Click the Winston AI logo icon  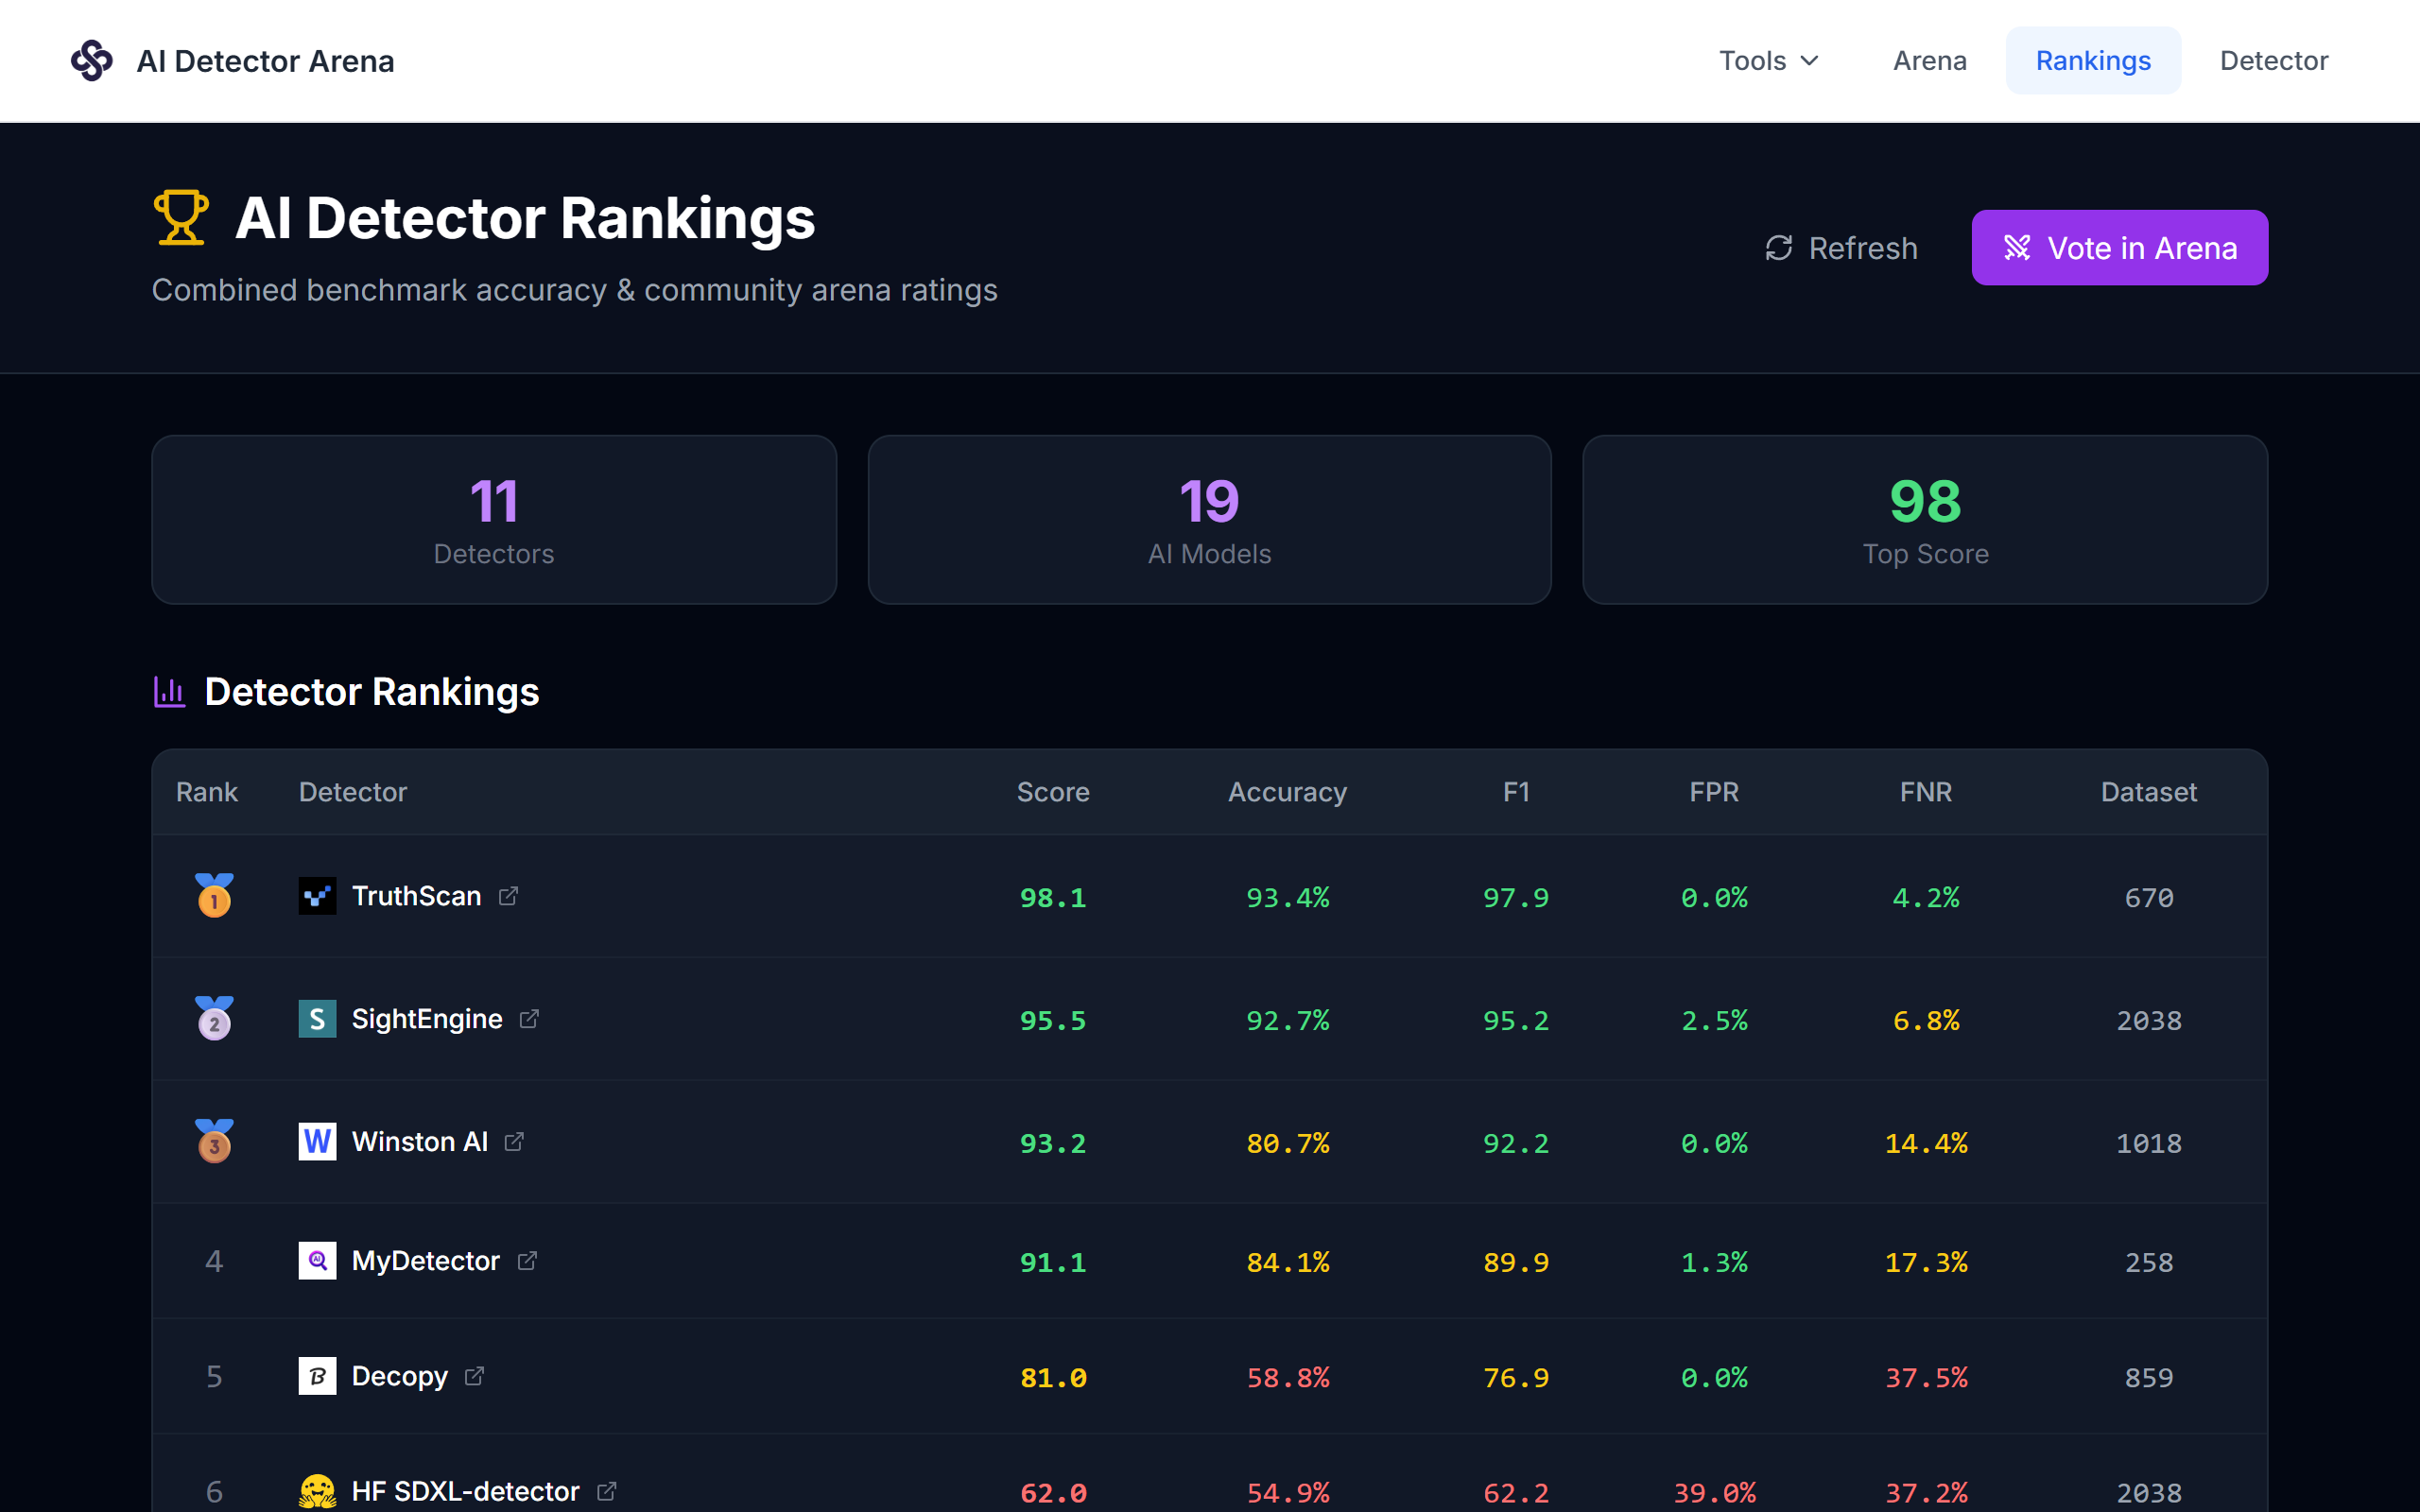[x=317, y=1142]
